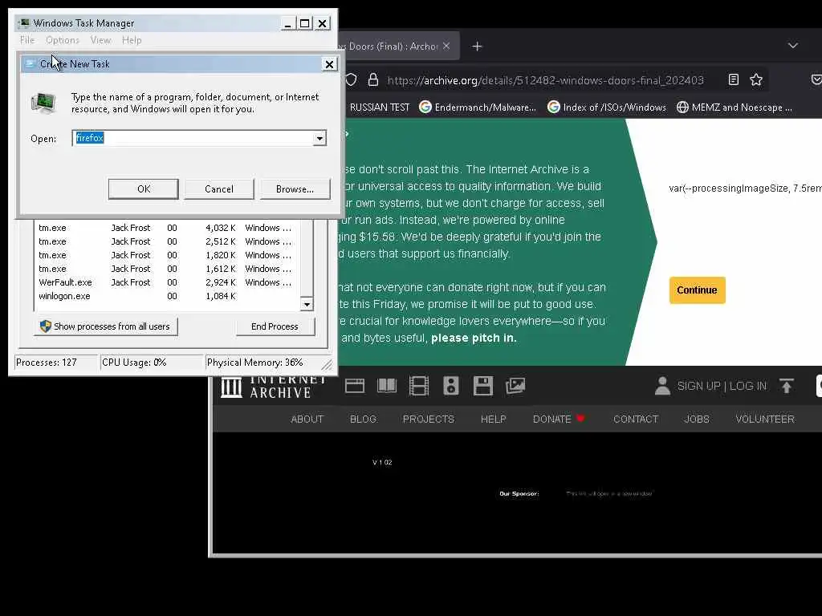Open Index of /ISOs/Windows bookmark
822x616 pixels.
point(607,107)
